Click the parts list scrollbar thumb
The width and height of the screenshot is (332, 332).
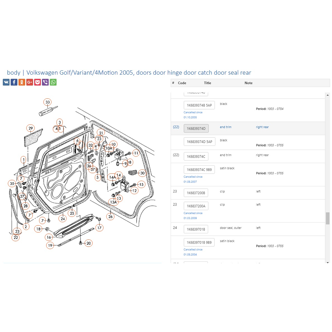click(327, 218)
